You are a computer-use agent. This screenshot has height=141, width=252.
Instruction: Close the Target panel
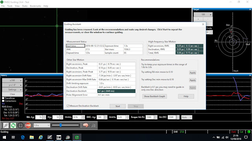250,9
